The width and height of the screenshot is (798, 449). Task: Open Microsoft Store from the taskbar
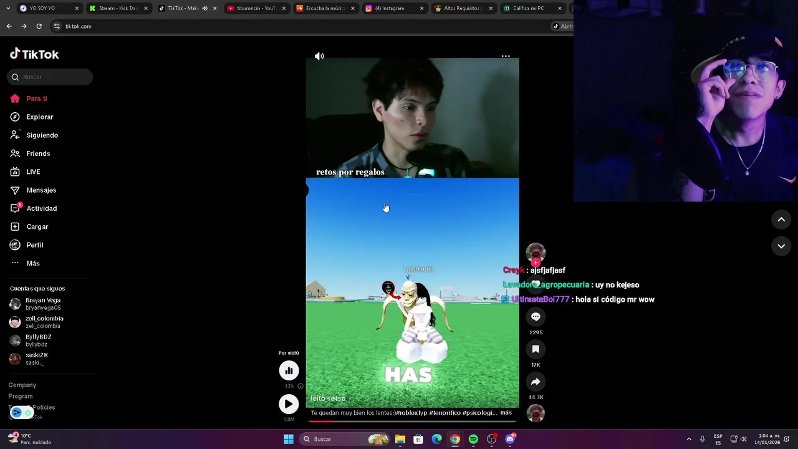click(x=418, y=439)
